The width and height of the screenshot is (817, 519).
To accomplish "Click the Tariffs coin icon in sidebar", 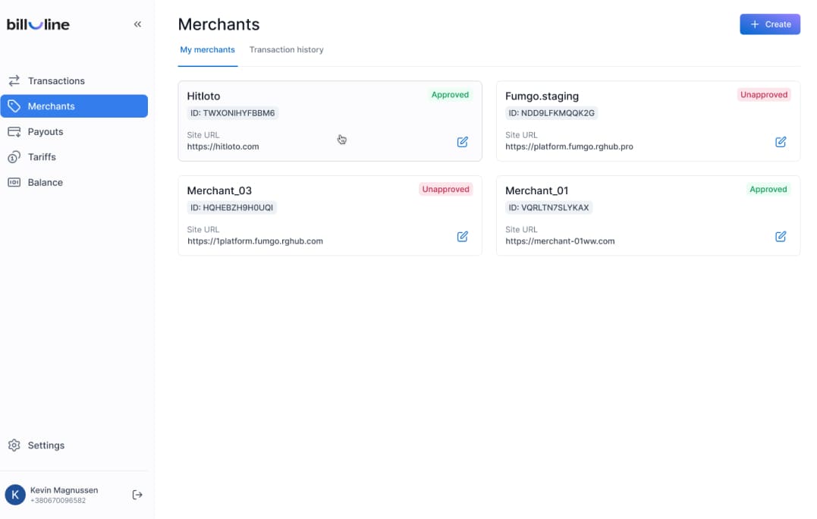I will (x=14, y=157).
